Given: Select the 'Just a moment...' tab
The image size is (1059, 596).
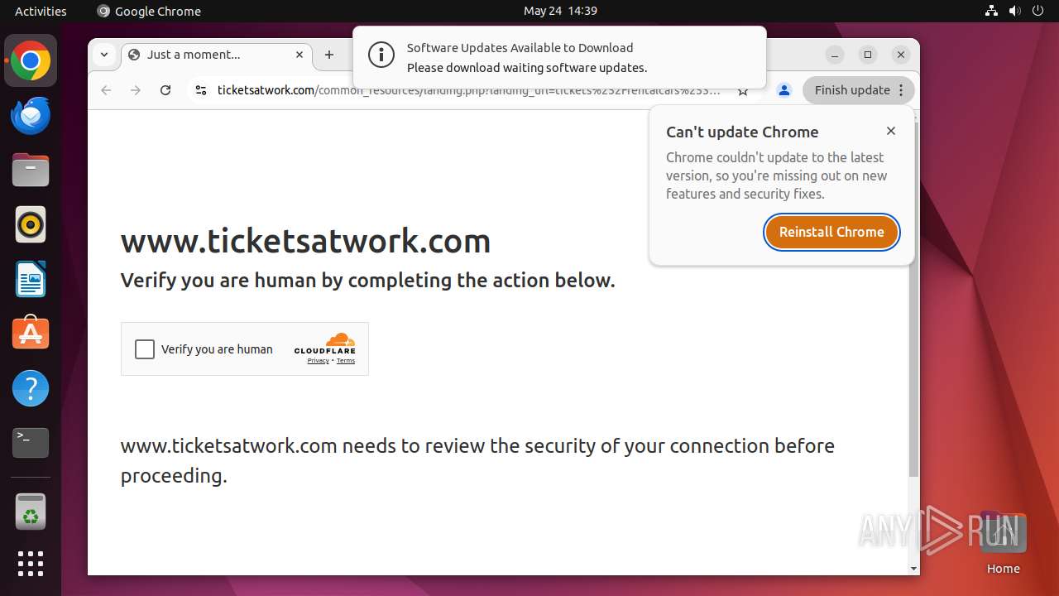Looking at the screenshot, I should pos(217,55).
